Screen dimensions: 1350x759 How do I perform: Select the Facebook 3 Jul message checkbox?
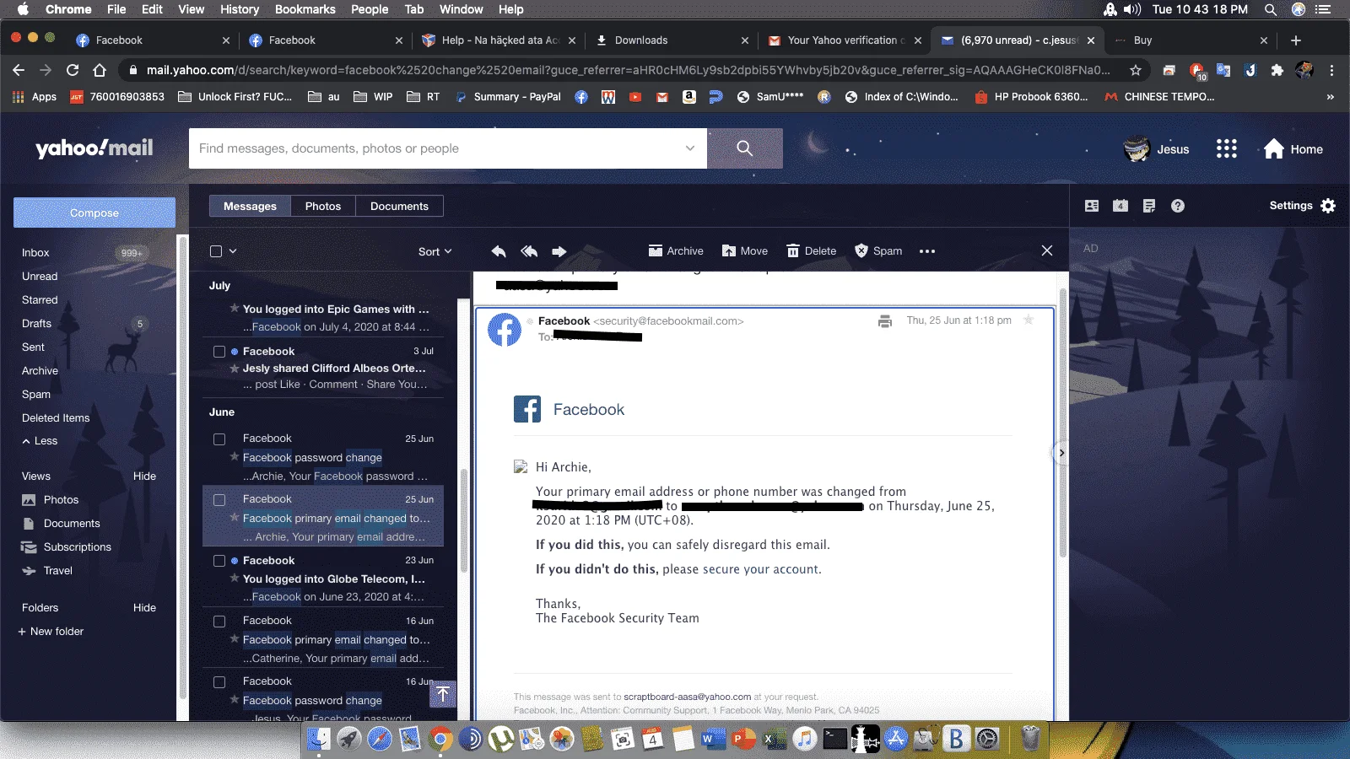pos(219,352)
